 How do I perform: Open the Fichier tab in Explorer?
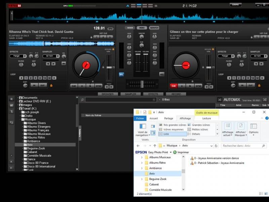[140, 119]
